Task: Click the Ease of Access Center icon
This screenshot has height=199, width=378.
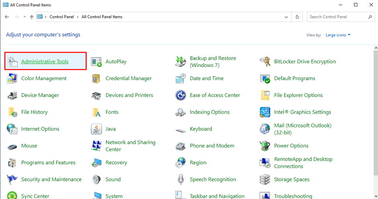Action: 181,95
